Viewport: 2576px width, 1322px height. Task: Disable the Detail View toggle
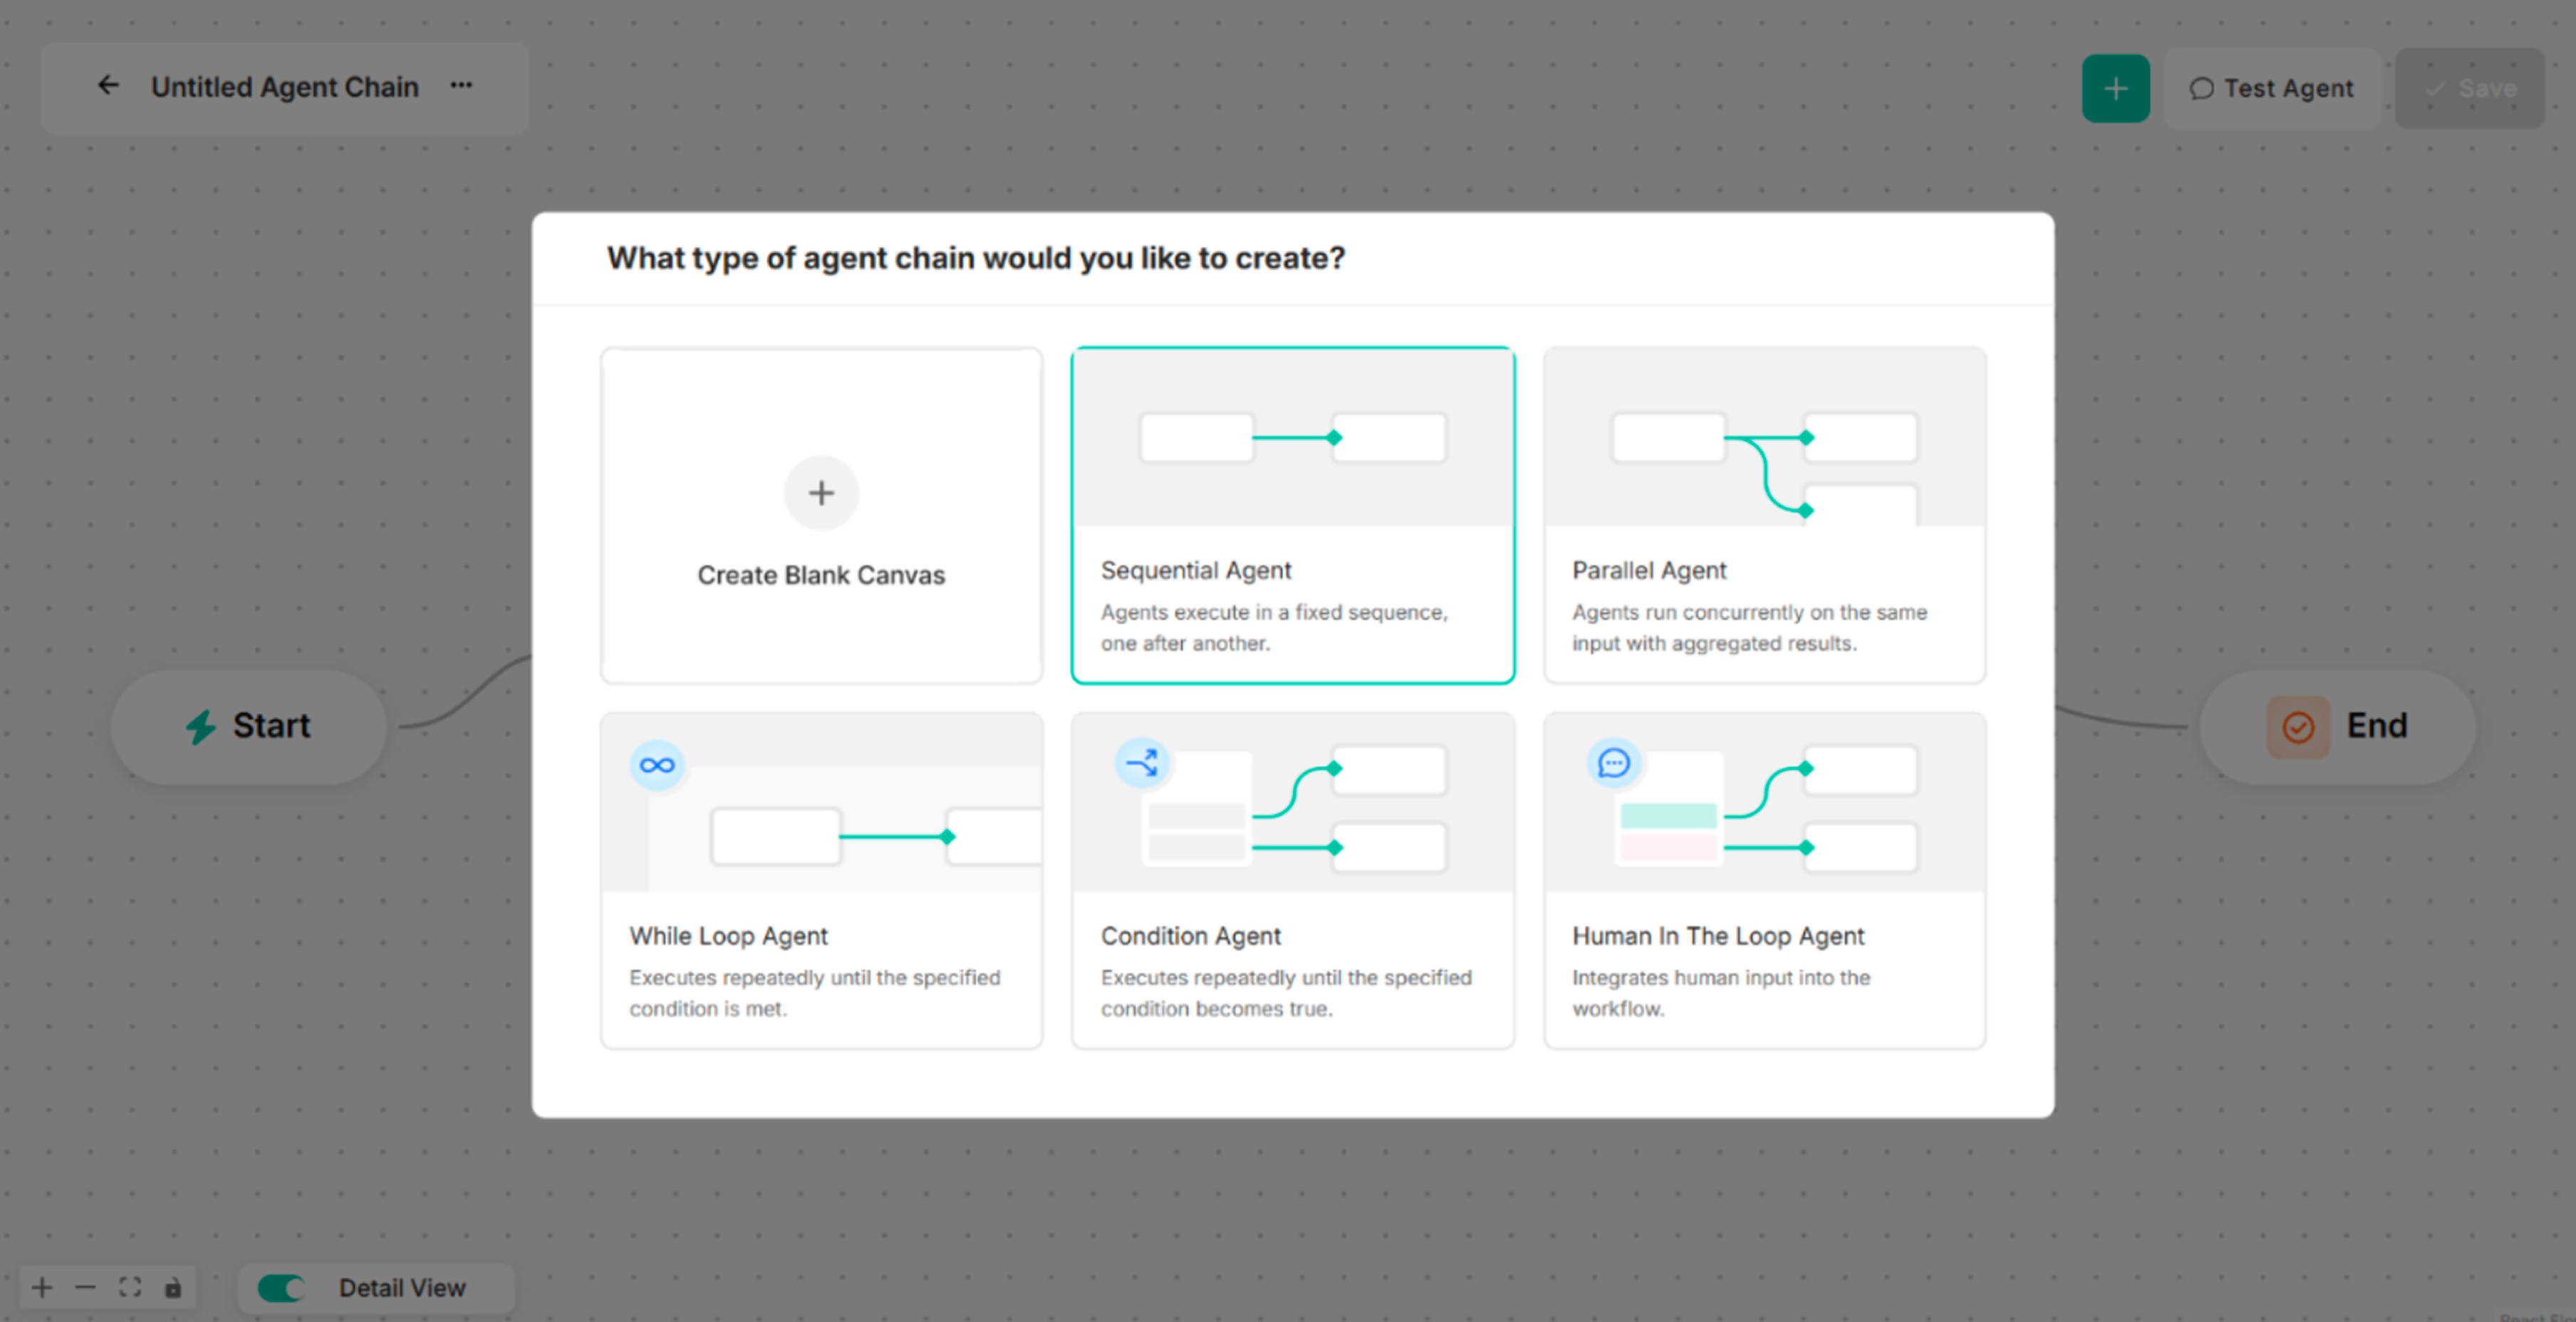point(281,1288)
